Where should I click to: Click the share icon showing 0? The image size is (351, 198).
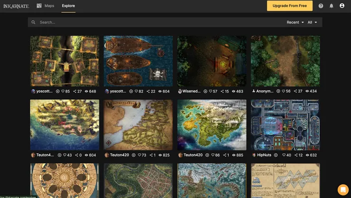click(76, 155)
